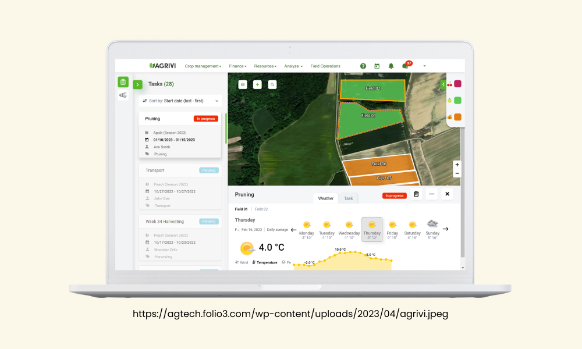Close the Pruning detail panel
The image size is (582, 349).
point(447,194)
